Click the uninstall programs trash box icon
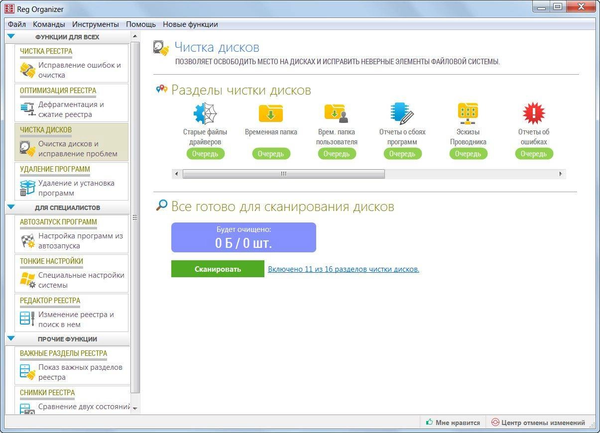 click(27, 188)
